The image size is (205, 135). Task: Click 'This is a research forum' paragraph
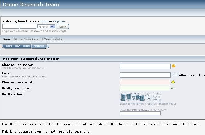click(x=46, y=131)
